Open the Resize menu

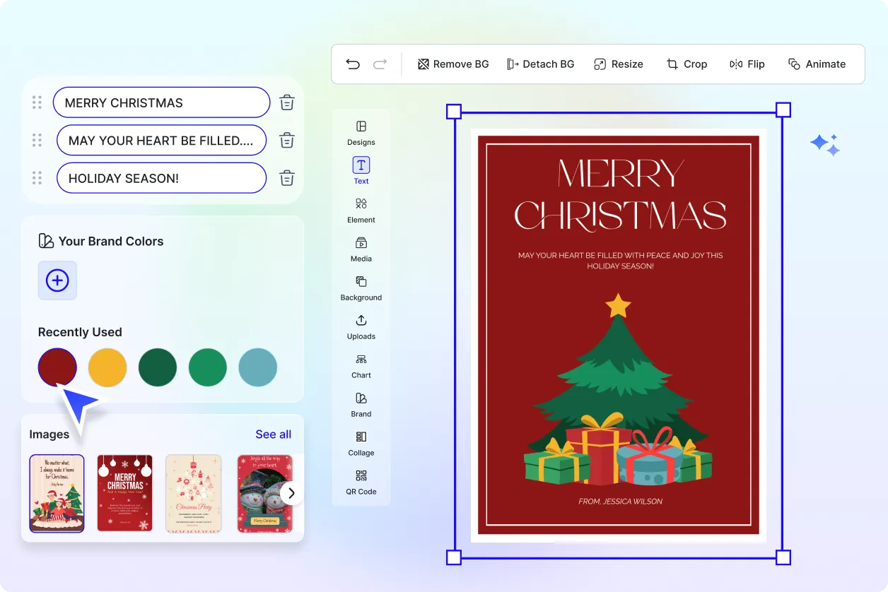[619, 64]
